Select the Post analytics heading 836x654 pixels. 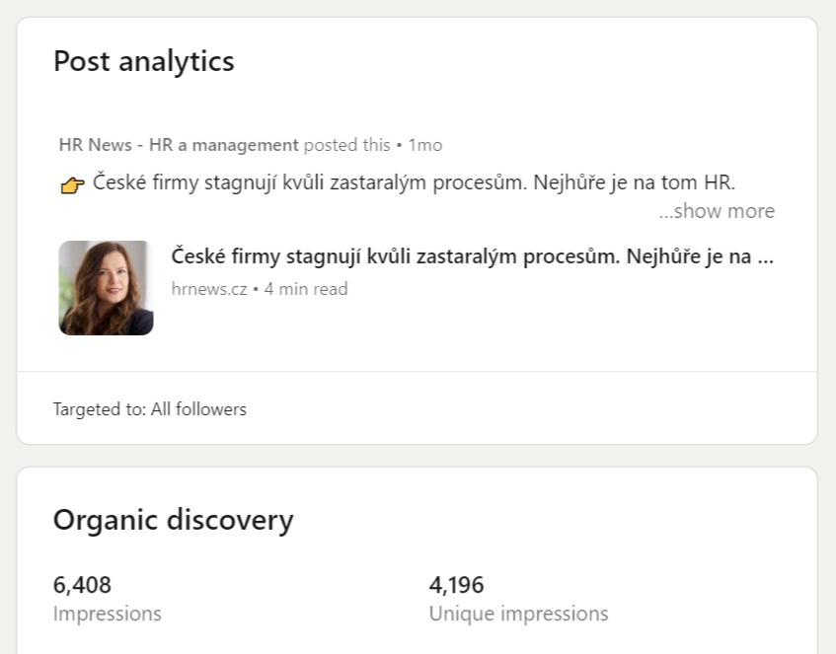point(144,61)
